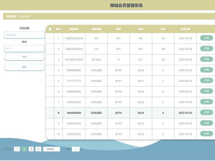This screenshot has height=161, width=215.
Task: Check the checkbox for row 1677826143735
Action: (x=50, y=60)
